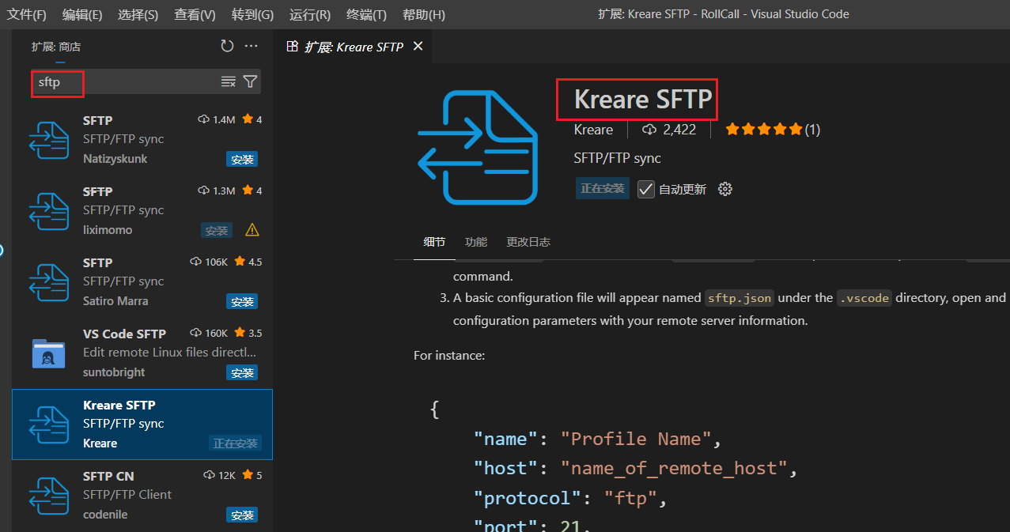Install suntobright's VS Code SFTP

coord(242,372)
